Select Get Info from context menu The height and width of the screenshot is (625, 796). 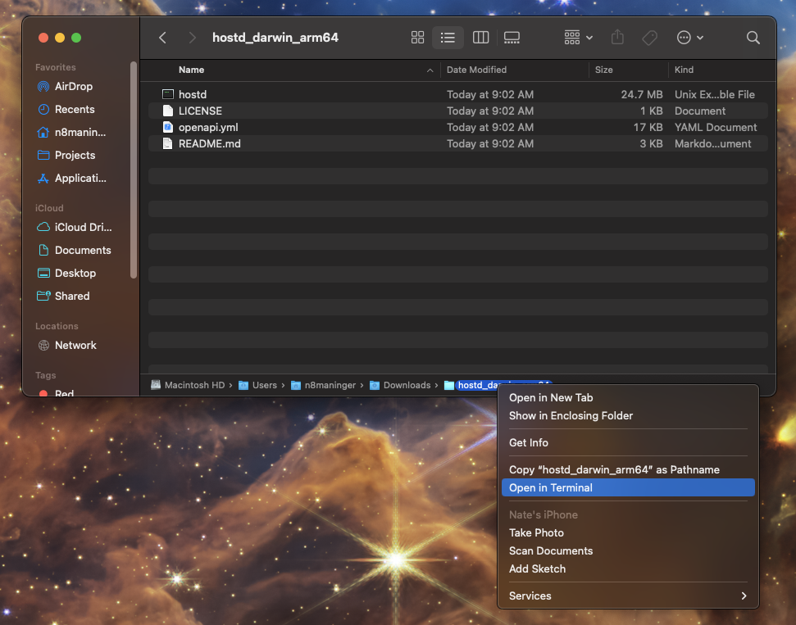click(x=529, y=442)
